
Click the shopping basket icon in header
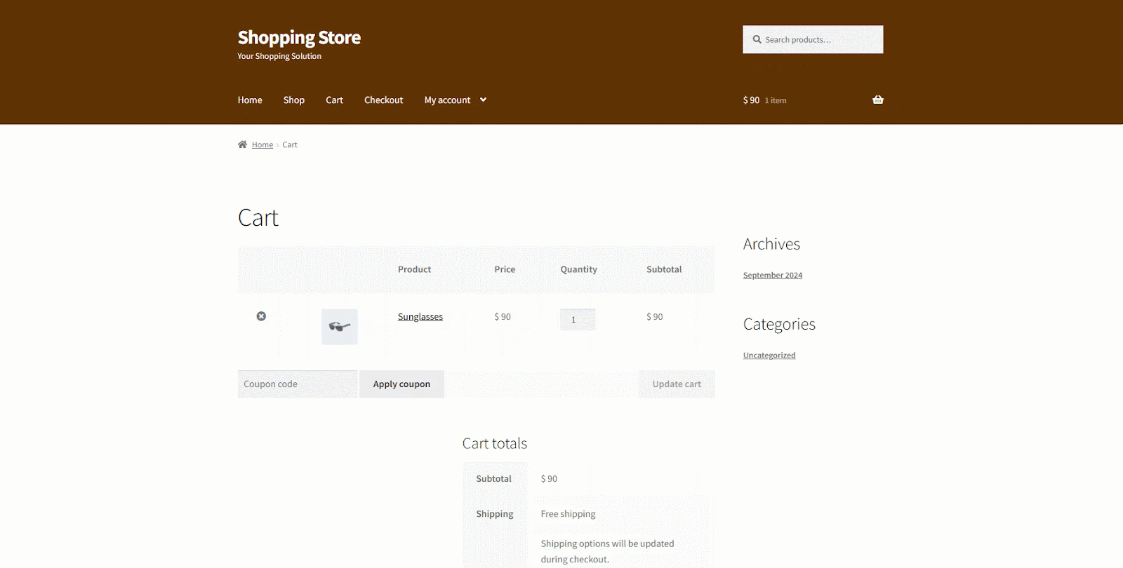pyautogui.click(x=877, y=100)
